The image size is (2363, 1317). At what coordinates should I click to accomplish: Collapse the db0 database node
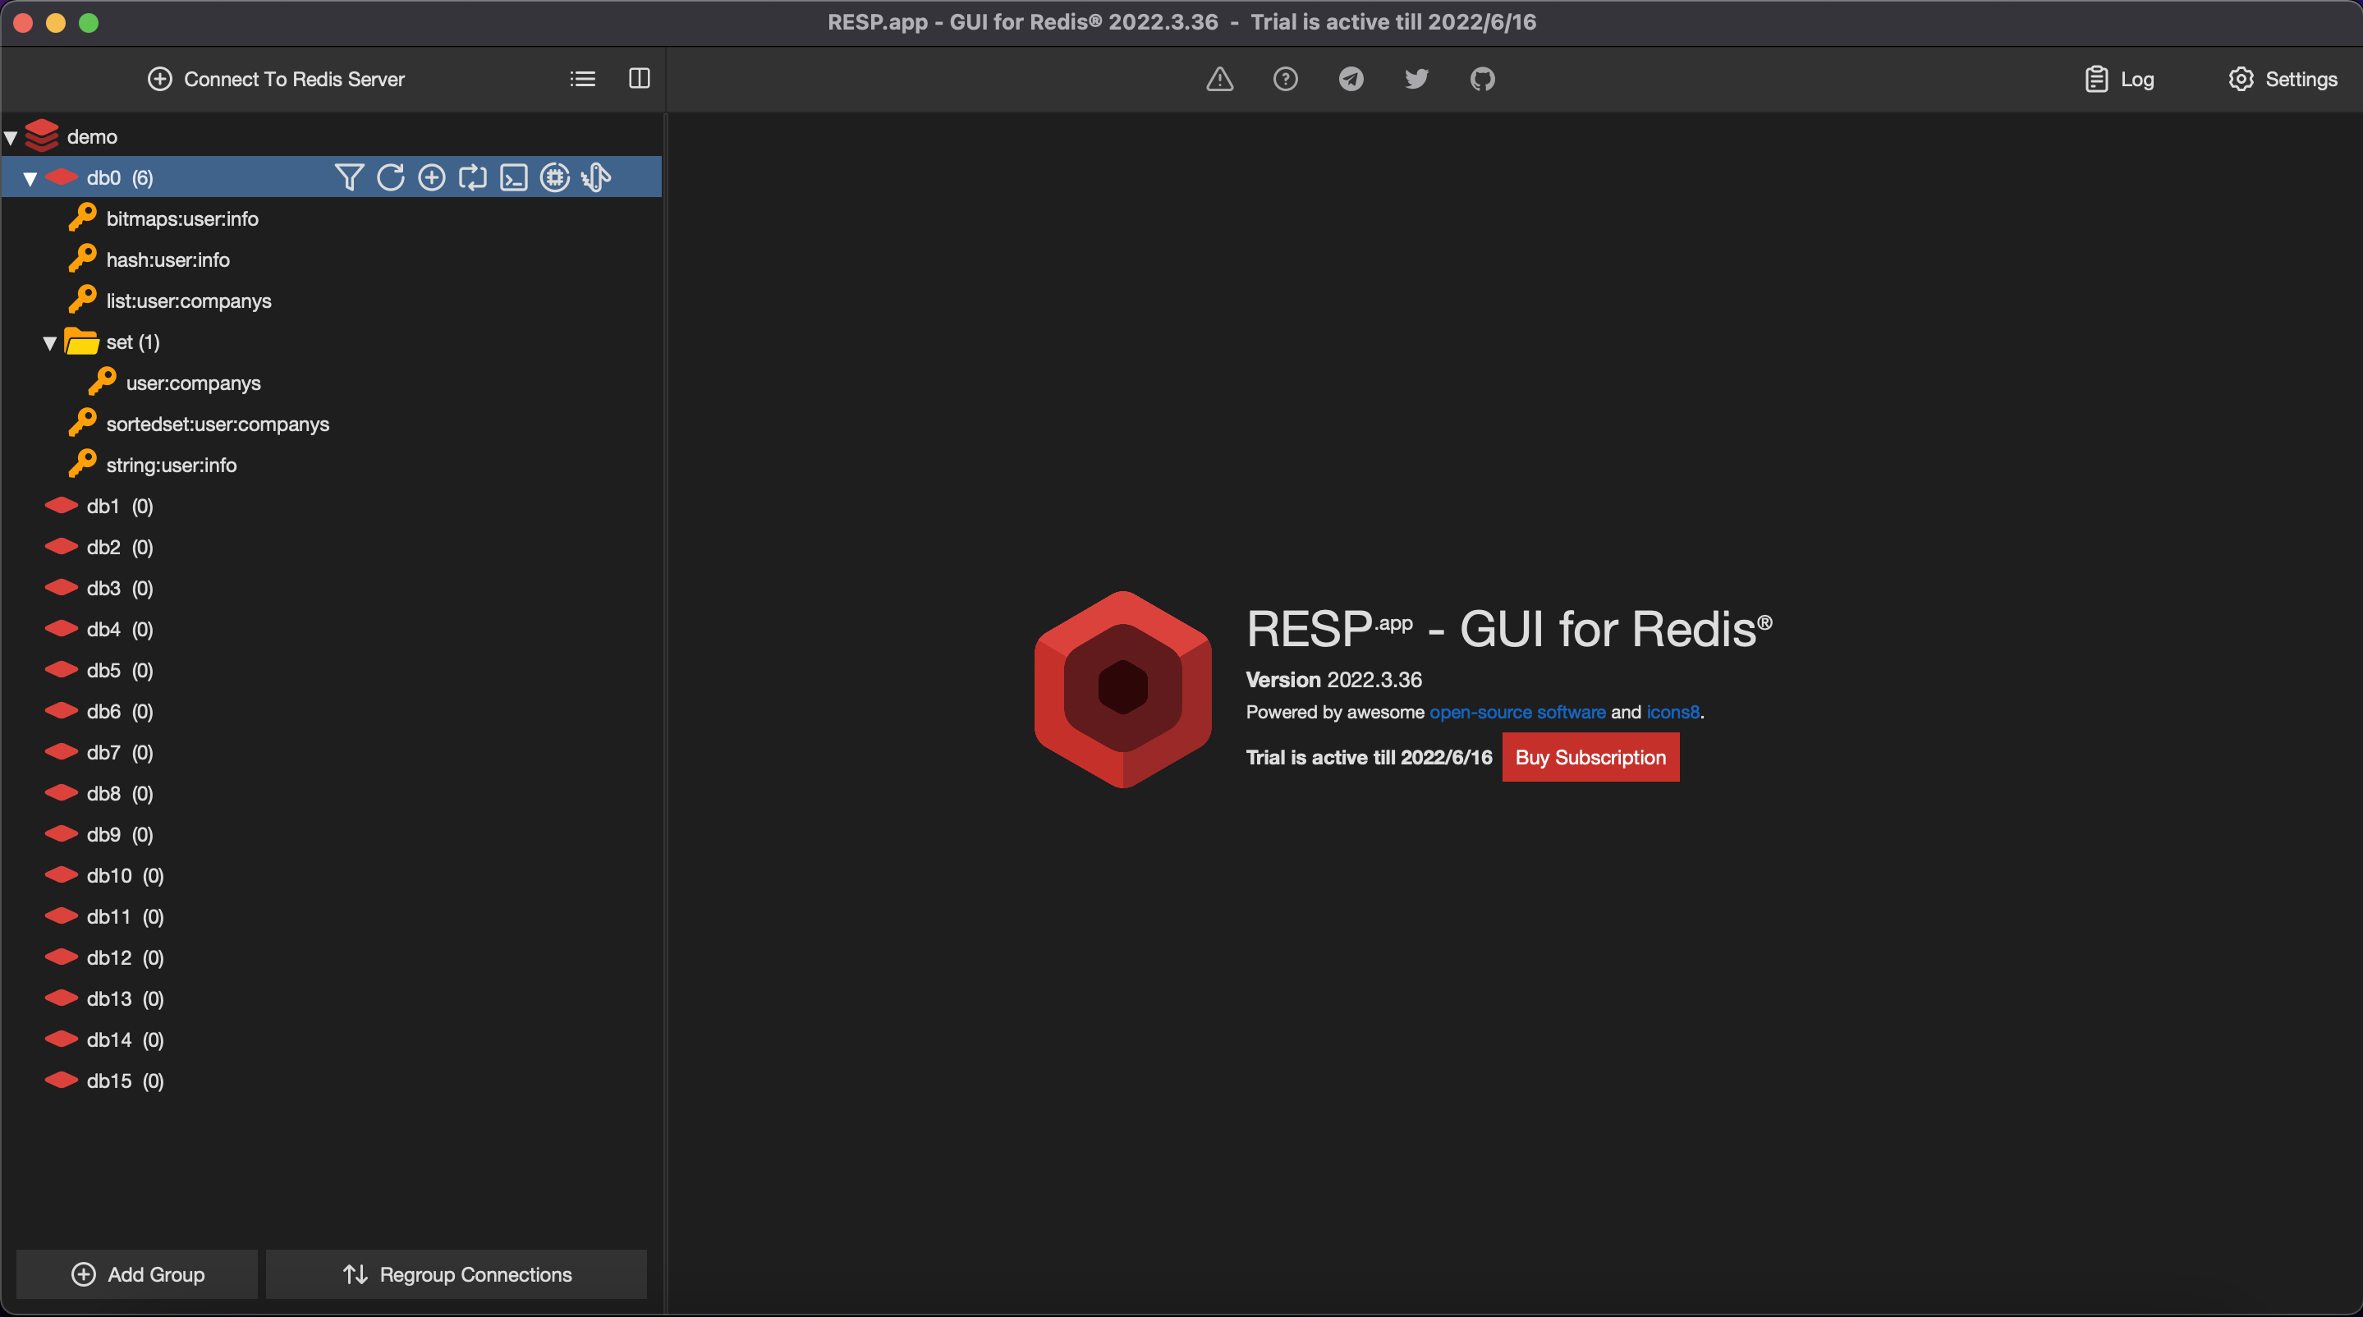pyautogui.click(x=30, y=178)
